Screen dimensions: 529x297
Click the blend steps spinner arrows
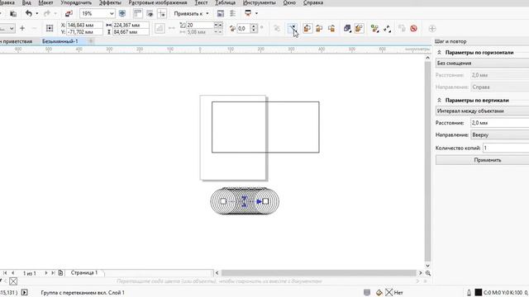(218, 26)
